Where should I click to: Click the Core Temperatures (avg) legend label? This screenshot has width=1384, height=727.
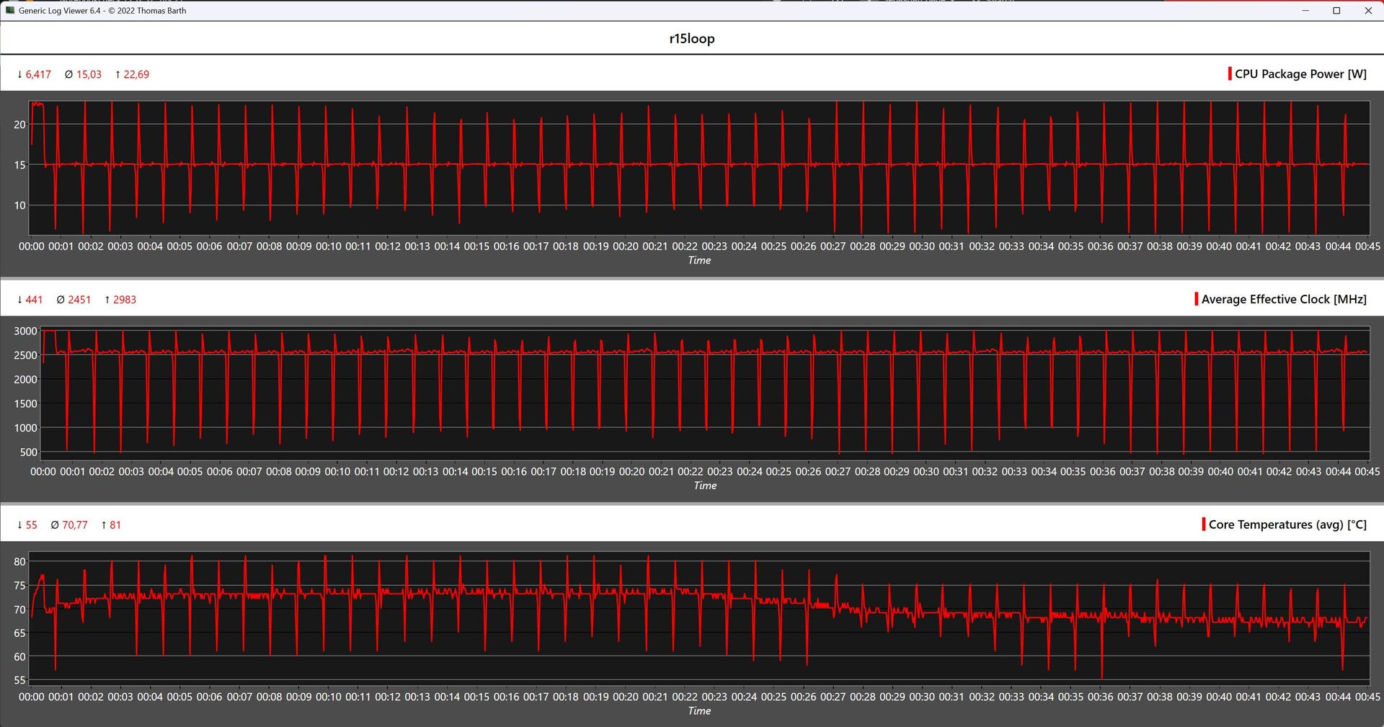click(x=1287, y=525)
